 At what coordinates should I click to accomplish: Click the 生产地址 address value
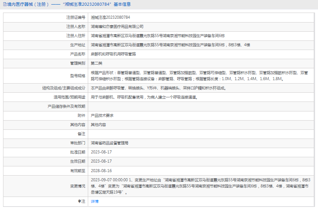(170, 45)
